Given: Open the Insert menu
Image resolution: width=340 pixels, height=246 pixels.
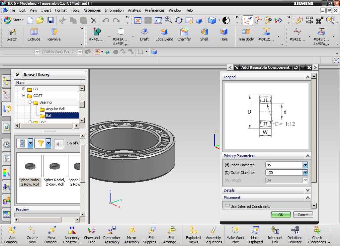Looking at the screenshot, I should click(46, 10).
